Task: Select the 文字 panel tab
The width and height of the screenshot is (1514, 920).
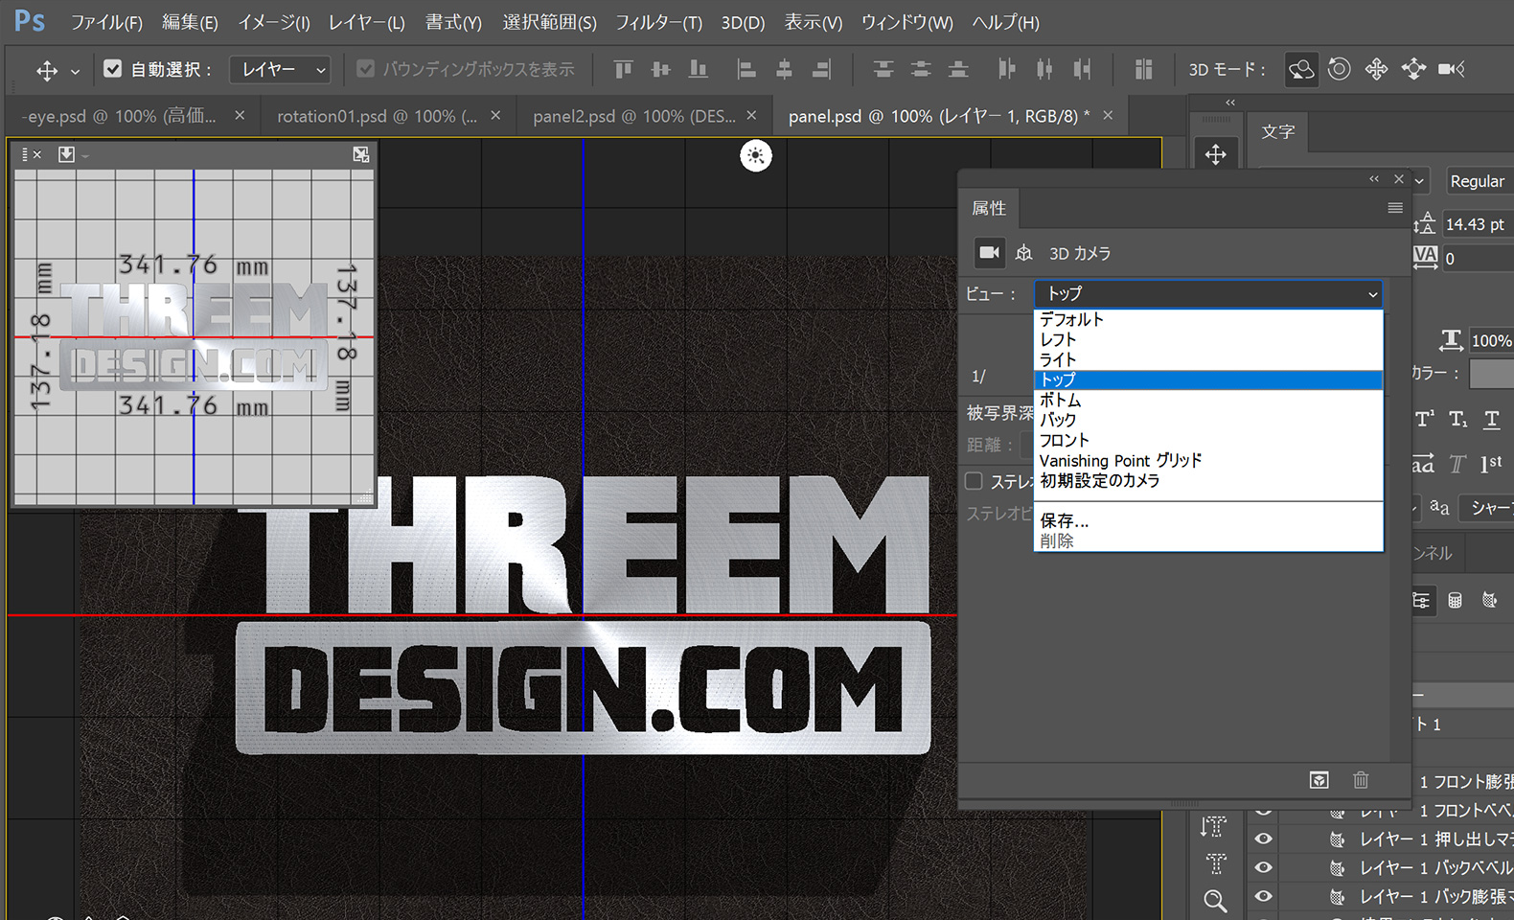Action: tap(1277, 131)
